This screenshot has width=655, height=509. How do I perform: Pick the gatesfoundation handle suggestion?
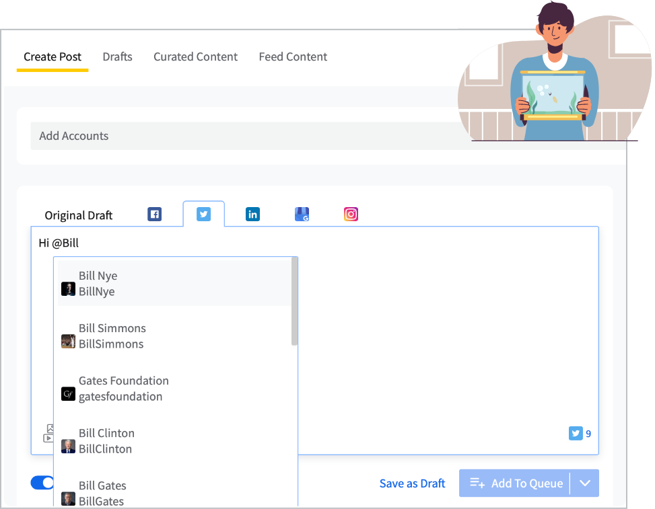[120, 397]
